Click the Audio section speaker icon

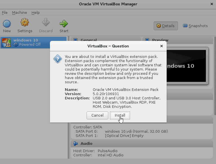[x=76, y=143]
